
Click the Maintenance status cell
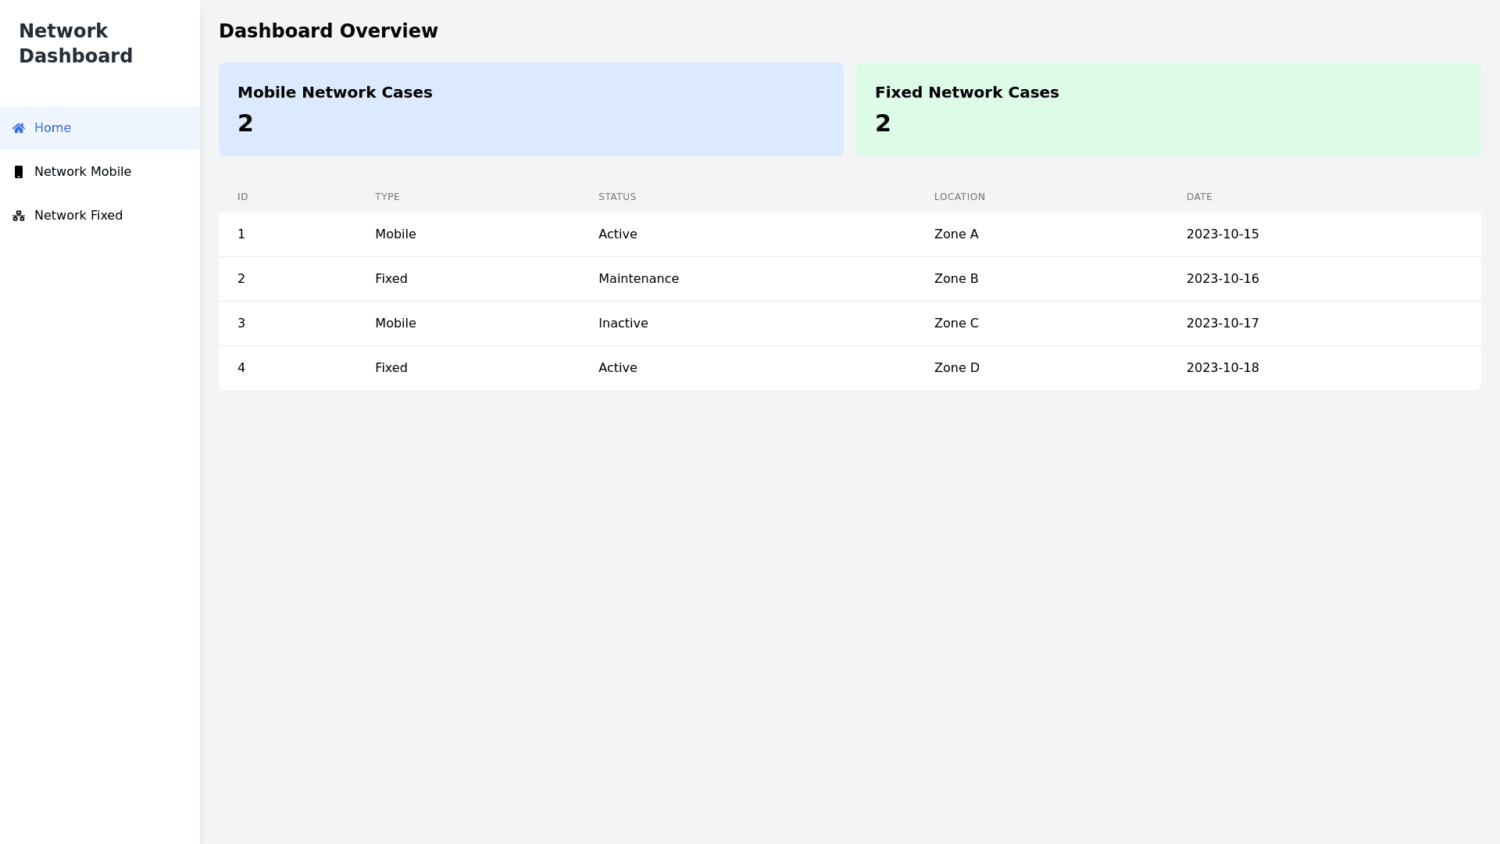pos(638,279)
